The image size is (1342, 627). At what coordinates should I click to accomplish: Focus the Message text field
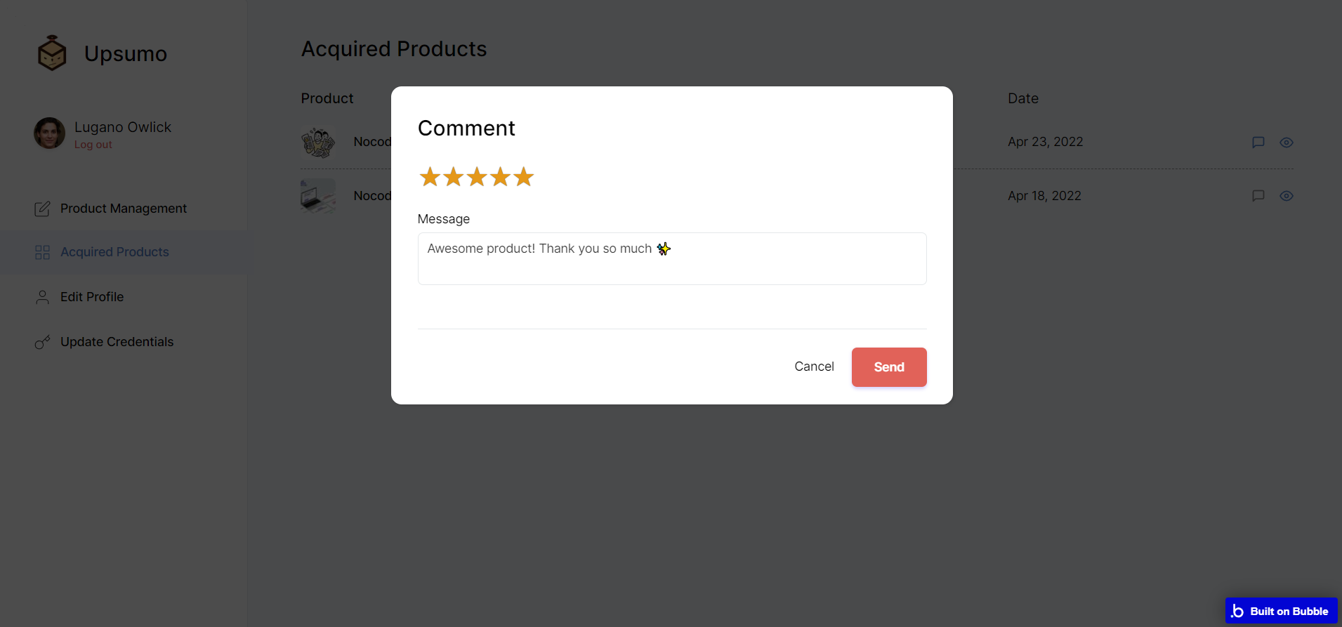point(672,258)
